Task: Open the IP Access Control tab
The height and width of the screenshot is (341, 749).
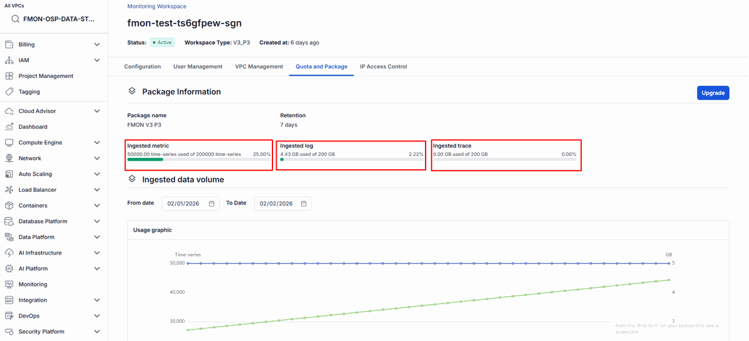Action: (x=383, y=67)
